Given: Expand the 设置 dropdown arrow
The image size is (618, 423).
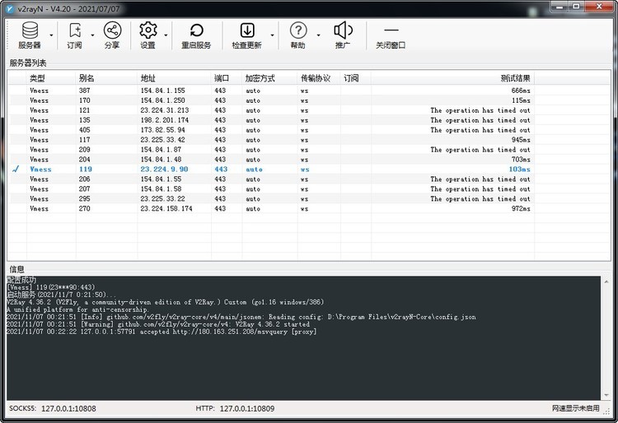Looking at the screenshot, I should pyautogui.click(x=166, y=35).
